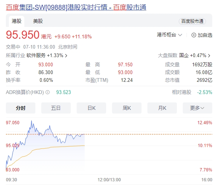The height and width of the screenshot is (185, 220).
Task: Open the 国企 index link
Action: pos(184,55)
